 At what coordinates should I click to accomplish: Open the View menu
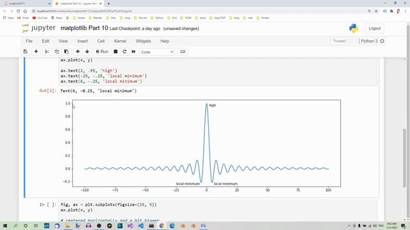point(63,41)
